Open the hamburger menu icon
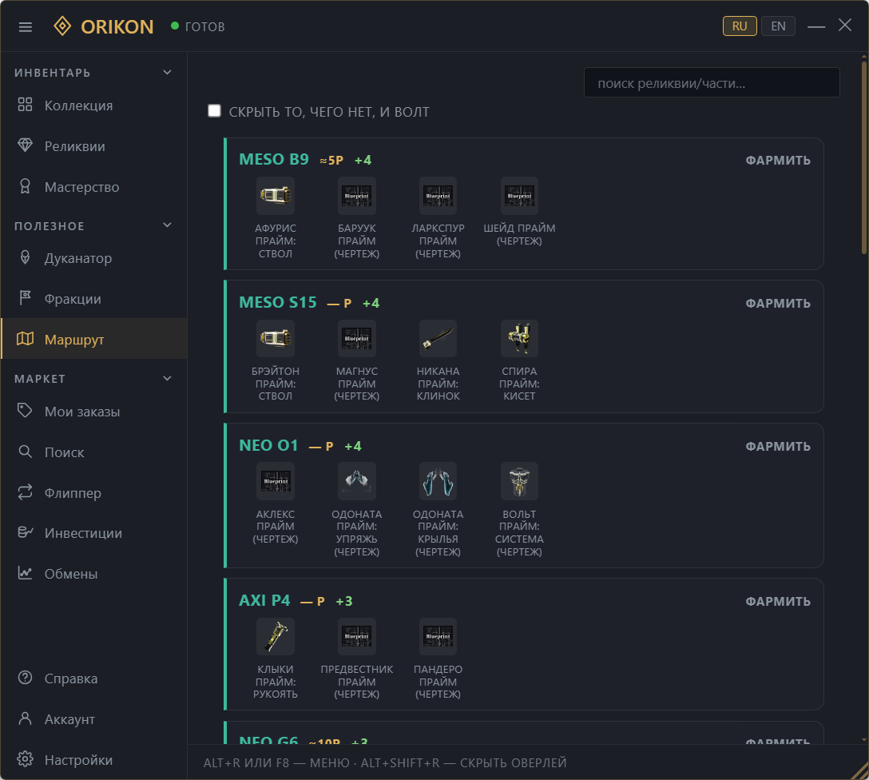The height and width of the screenshot is (780, 869). click(25, 26)
